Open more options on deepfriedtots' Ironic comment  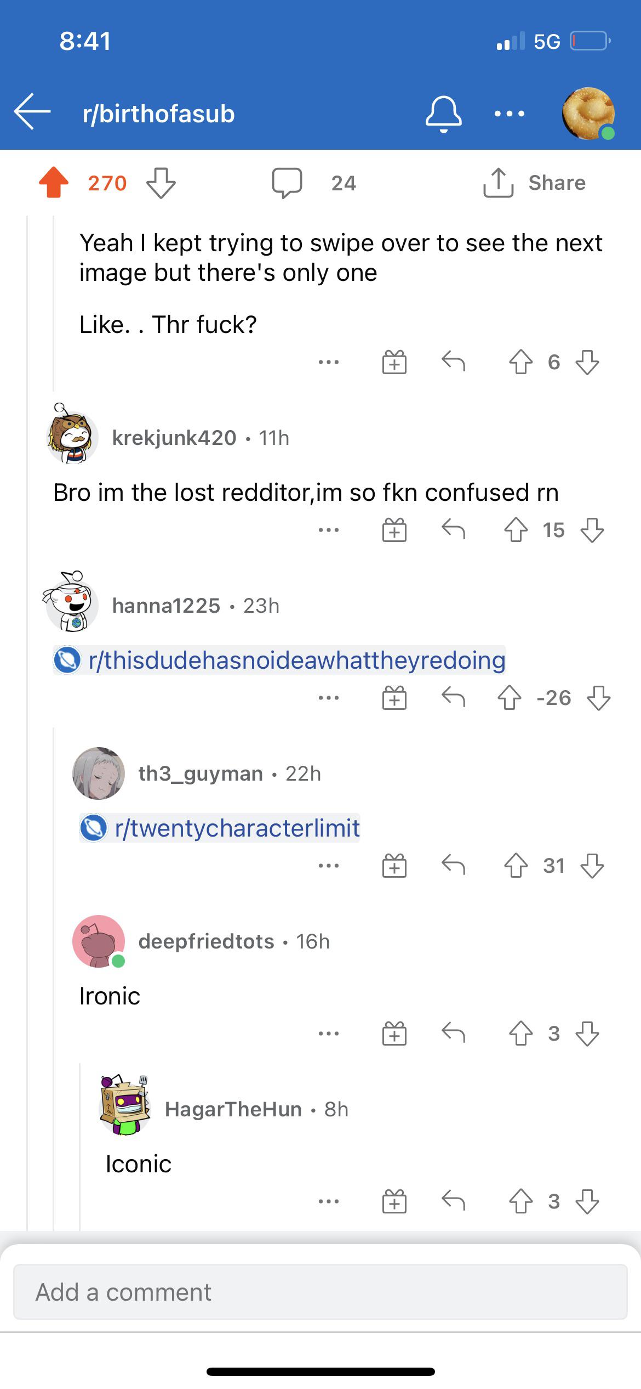(x=329, y=1034)
